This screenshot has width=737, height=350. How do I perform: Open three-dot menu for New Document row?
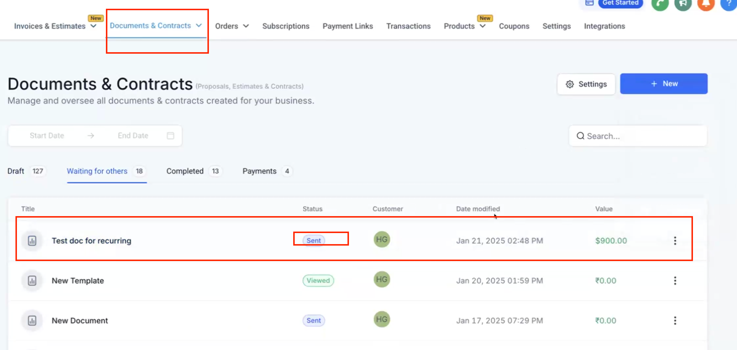tap(675, 321)
